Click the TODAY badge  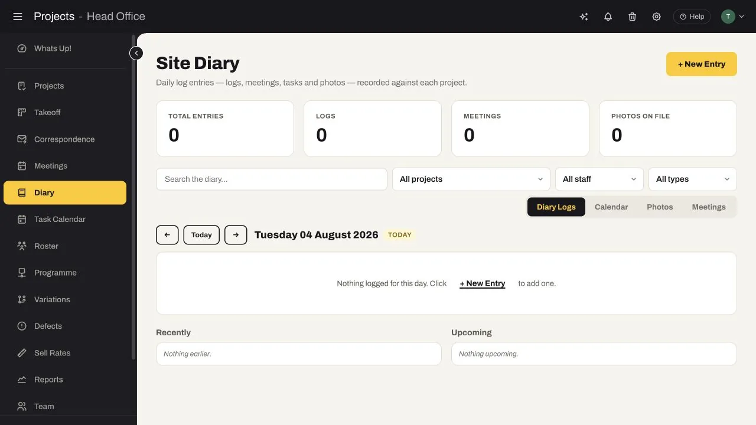[x=400, y=235]
